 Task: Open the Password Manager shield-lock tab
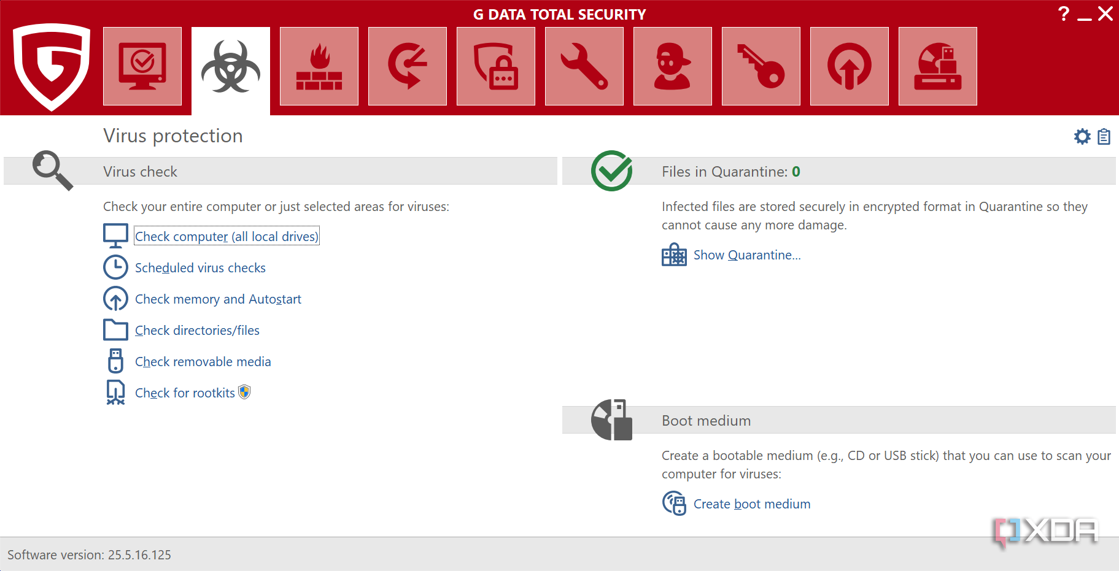[x=496, y=66]
